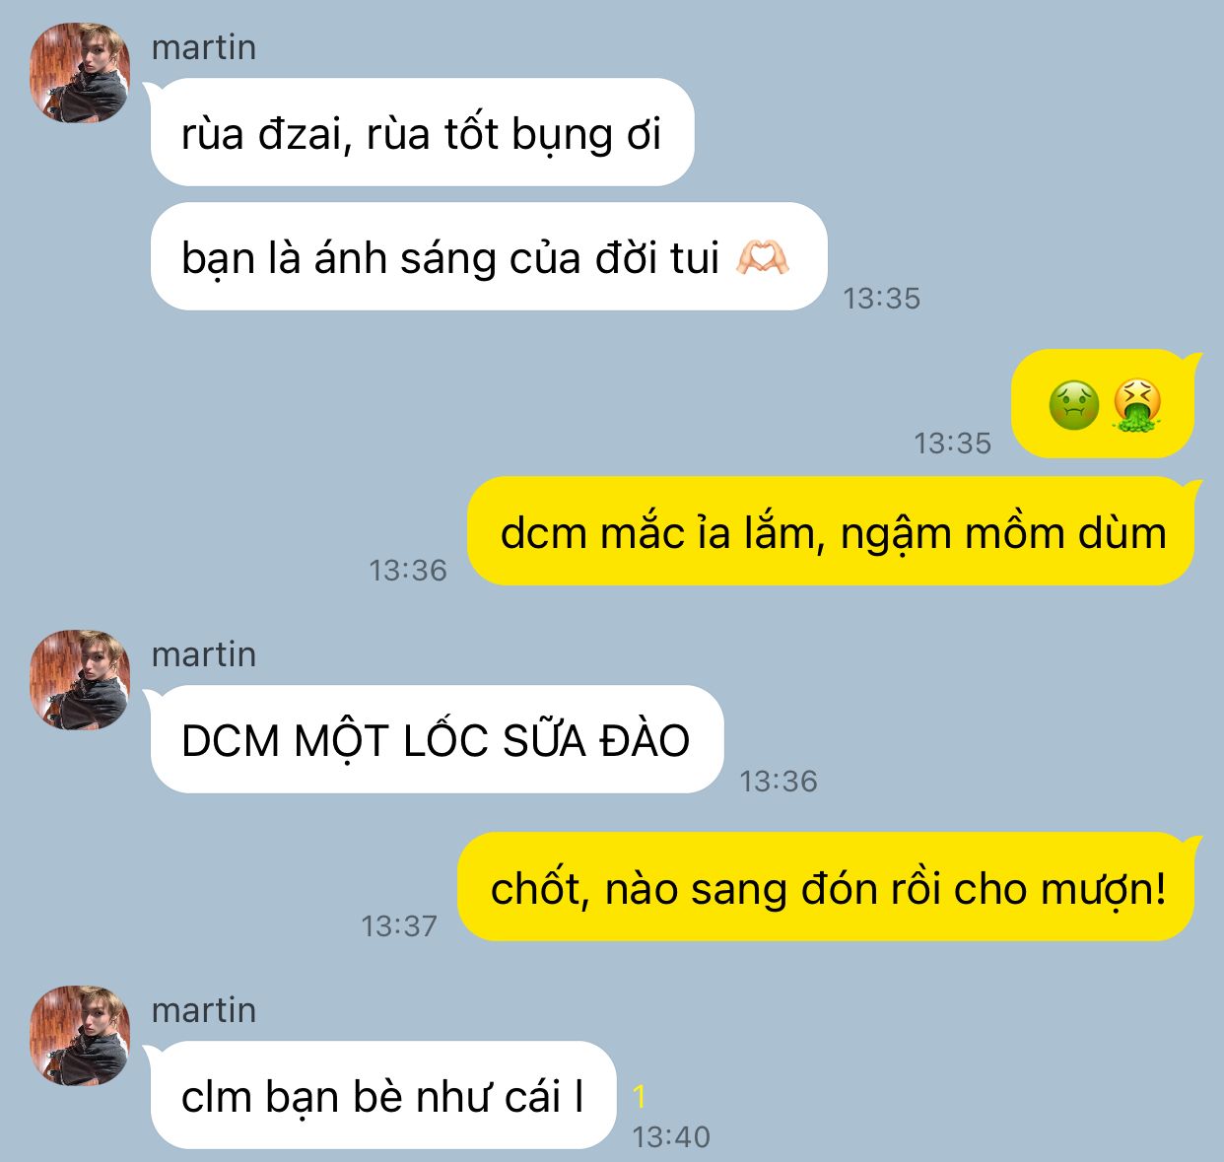
Task: Tap martin's bottom profile avatar
Action: pyautogui.click(x=80, y=1036)
